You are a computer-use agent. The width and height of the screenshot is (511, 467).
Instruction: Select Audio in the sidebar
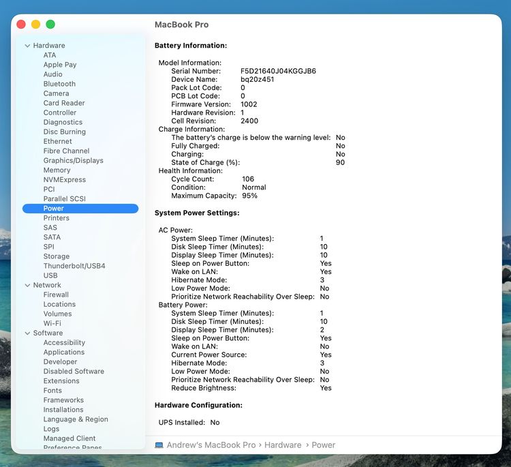(x=52, y=74)
